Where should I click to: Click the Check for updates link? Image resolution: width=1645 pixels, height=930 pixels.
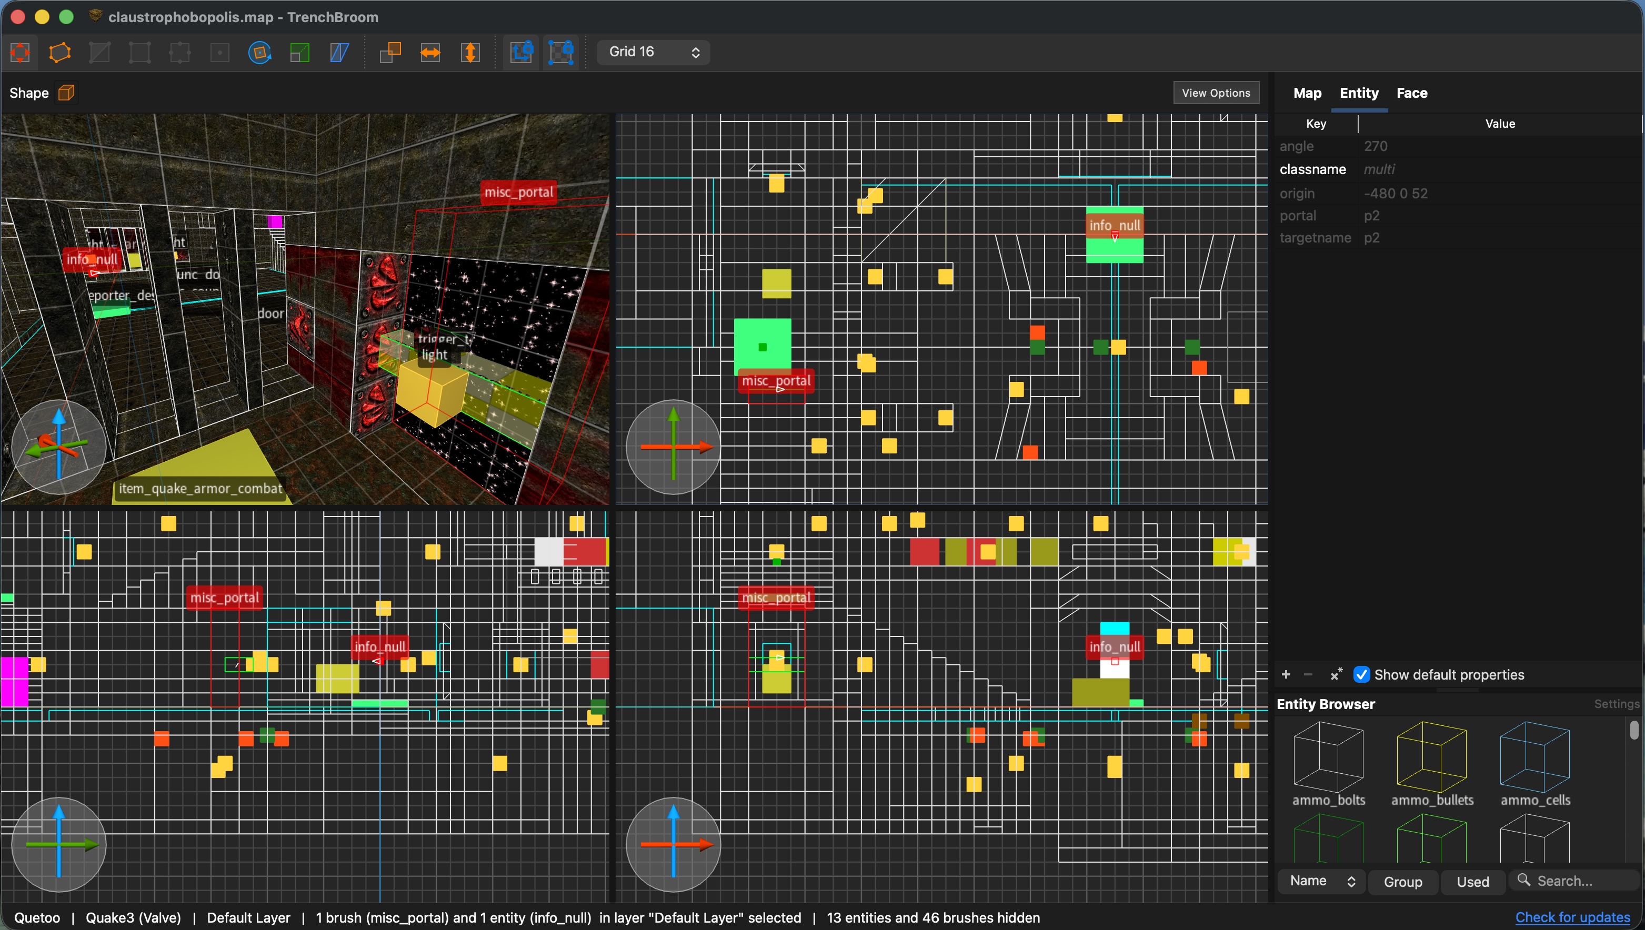[1573, 918]
